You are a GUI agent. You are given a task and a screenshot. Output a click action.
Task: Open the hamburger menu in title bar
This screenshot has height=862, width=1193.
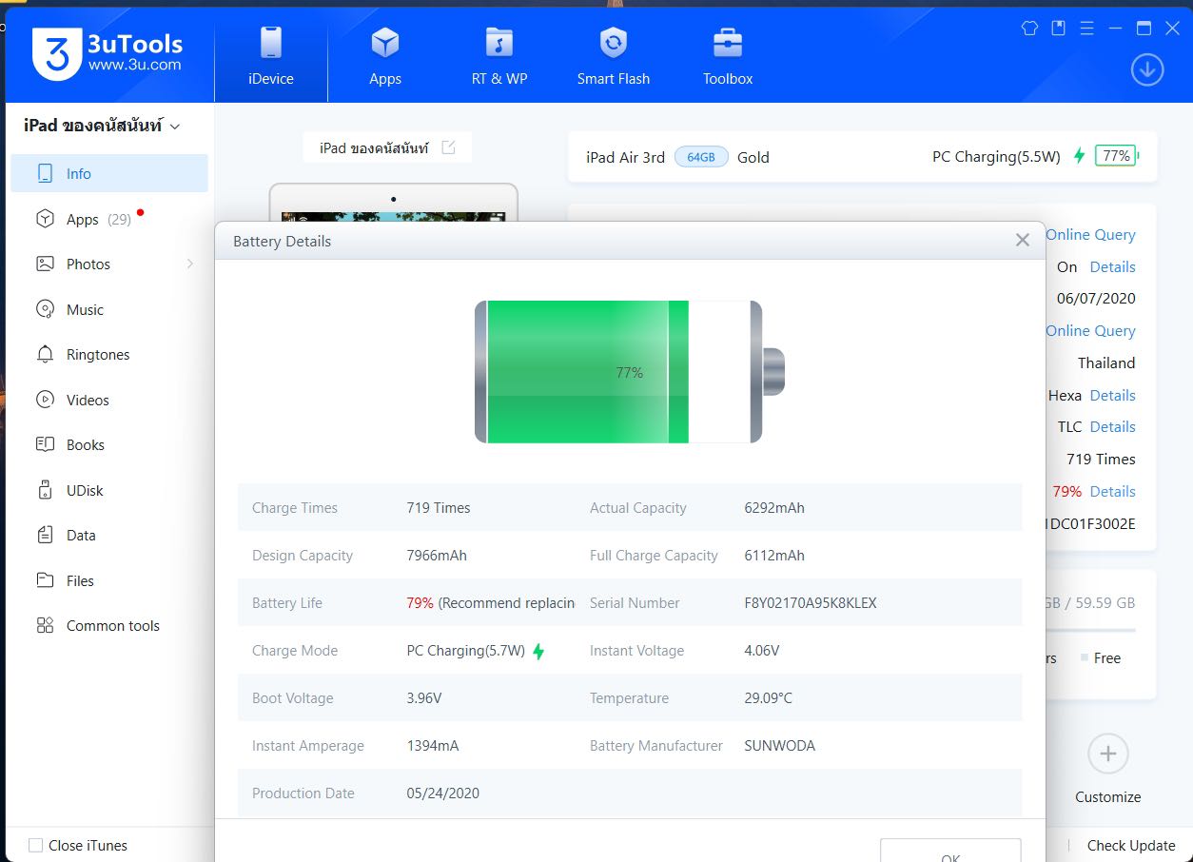tap(1086, 29)
